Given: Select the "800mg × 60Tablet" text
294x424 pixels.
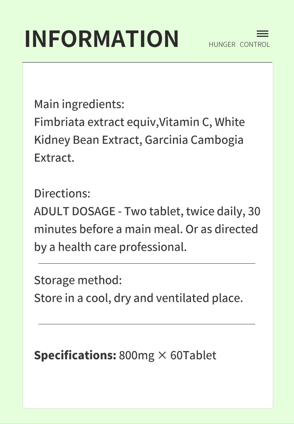Looking at the screenshot, I should tap(167, 355).
